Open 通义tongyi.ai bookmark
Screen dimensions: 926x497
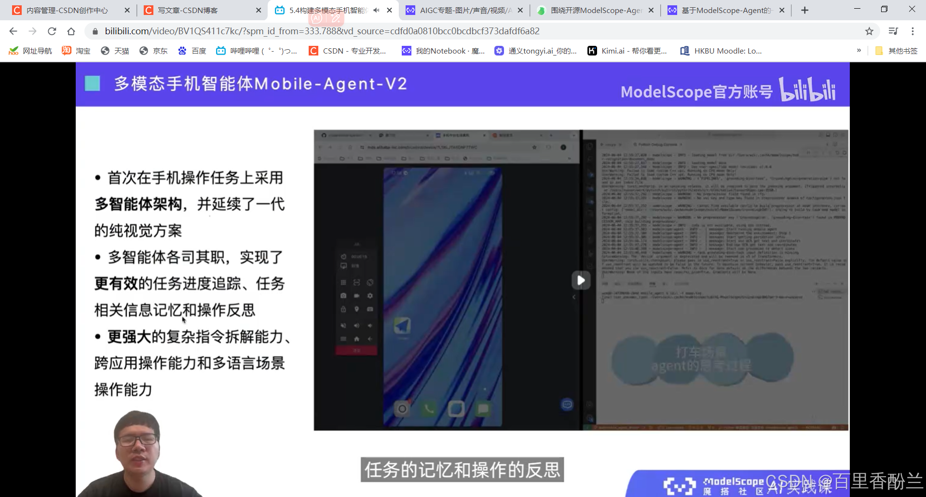coord(536,51)
